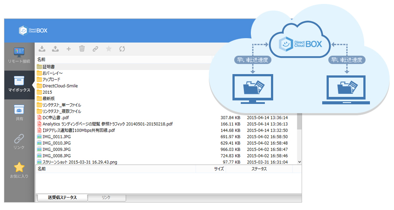Click サイズ header in transfer status panel
The width and height of the screenshot is (394, 210).
(x=219, y=169)
